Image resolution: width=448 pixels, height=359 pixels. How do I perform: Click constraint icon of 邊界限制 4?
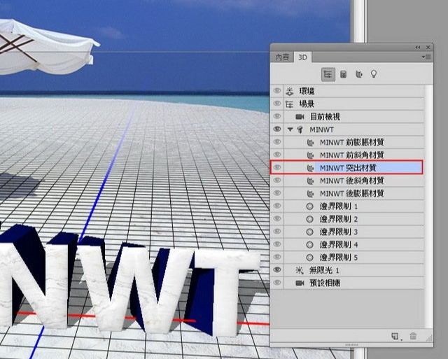309,244
